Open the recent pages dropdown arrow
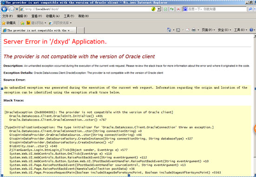This screenshot has width=256, height=177. pyautogui.click(x=17, y=9)
